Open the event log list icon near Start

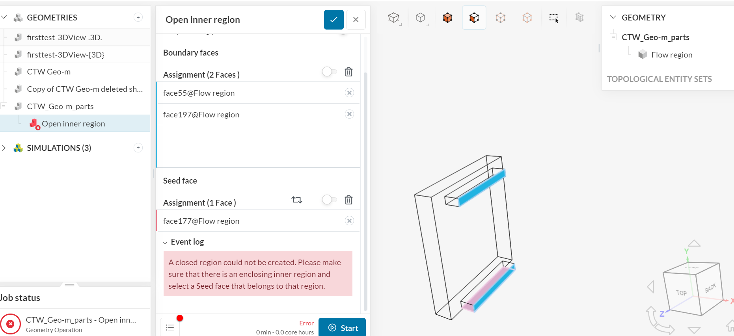click(170, 327)
